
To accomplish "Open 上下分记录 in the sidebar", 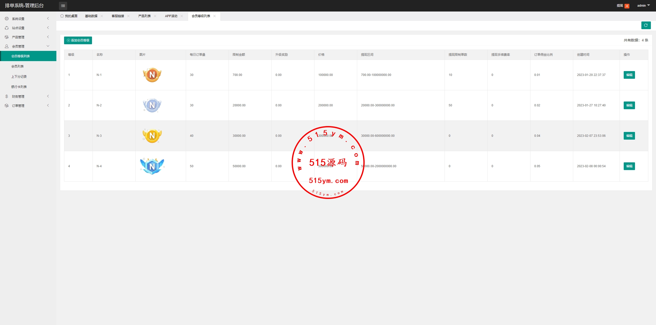I will [x=19, y=77].
